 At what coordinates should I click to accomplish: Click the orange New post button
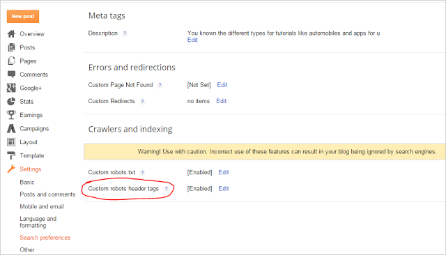pos(23,17)
